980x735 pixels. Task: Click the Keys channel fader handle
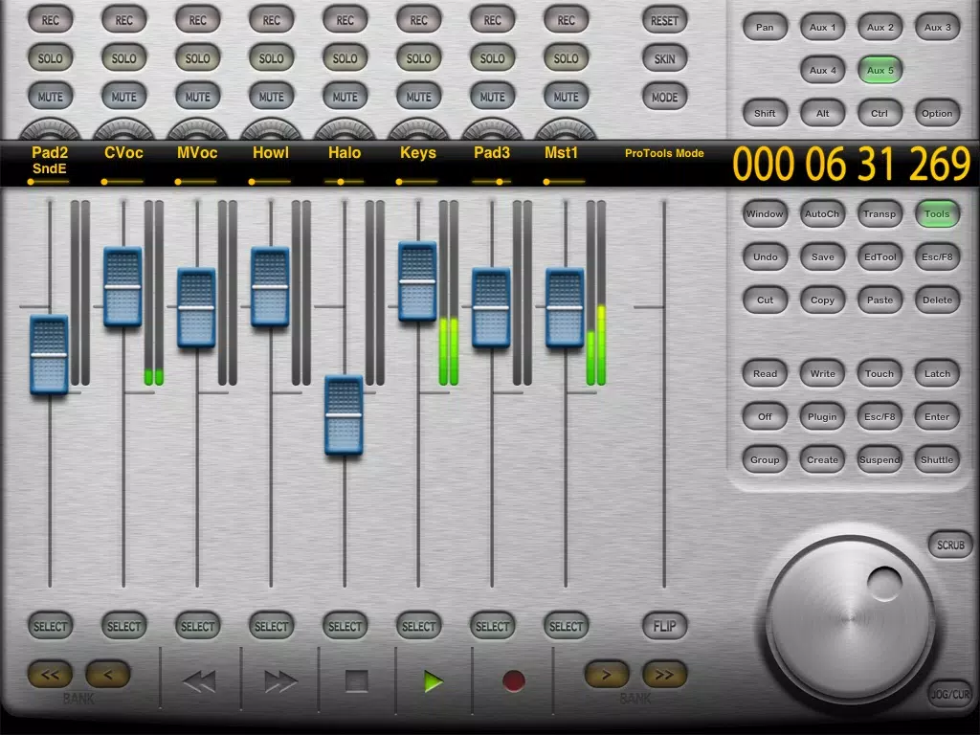tap(417, 281)
